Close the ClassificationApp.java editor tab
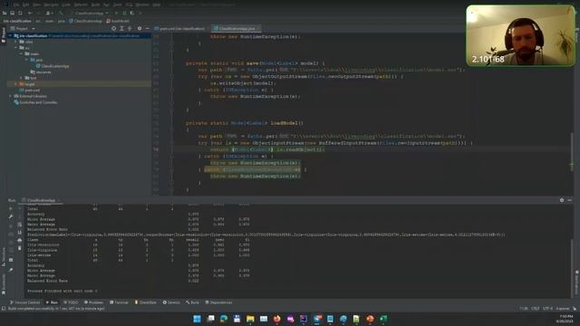Image resolution: width=580 pixels, height=326 pixels. (x=258, y=28)
